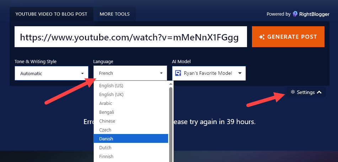Choose Bengali in the language list
Image resolution: width=338 pixels, height=162 pixels.
click(x=131, y=112)
